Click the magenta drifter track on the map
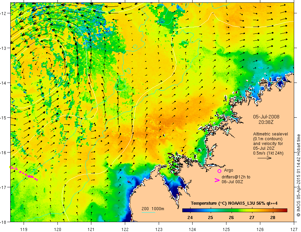This screenshot has height=232, width=301. pos(24,173)
